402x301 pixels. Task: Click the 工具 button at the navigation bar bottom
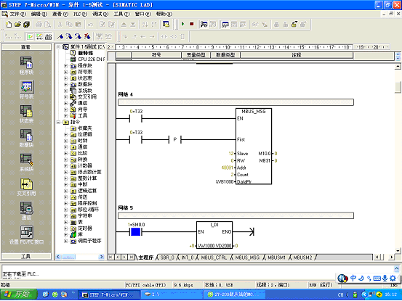(x=26, y=256)
